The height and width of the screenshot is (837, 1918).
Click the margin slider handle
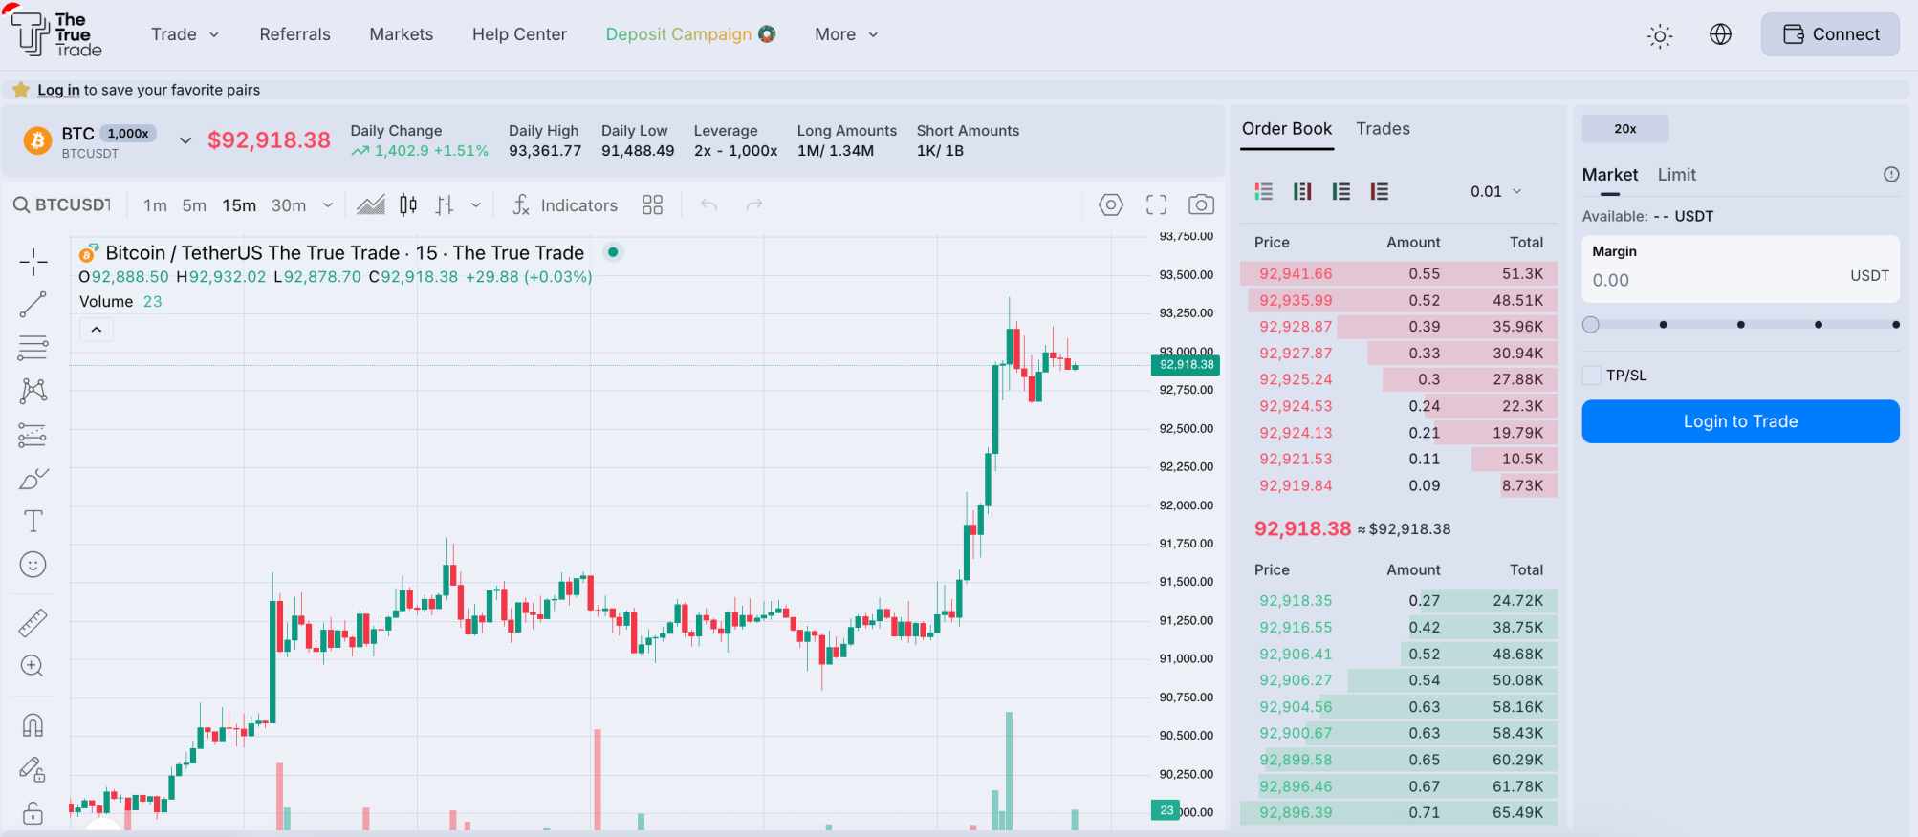pos(1591,325)
